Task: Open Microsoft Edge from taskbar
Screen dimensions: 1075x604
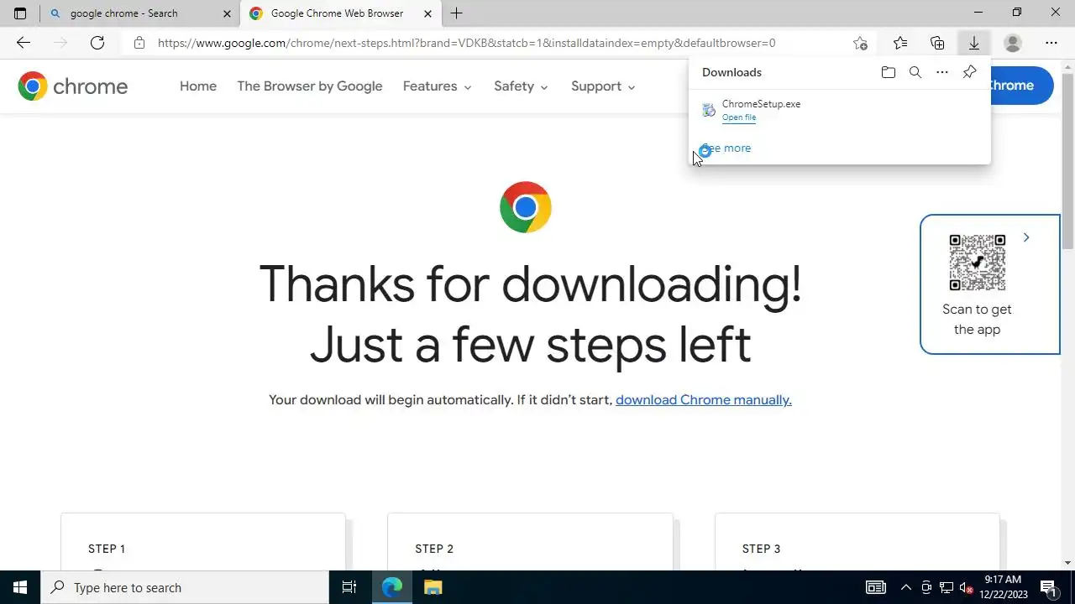Action: [392, 587]
